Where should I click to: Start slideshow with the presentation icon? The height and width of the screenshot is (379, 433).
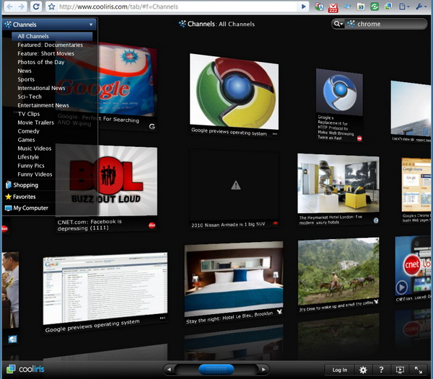[400, 370]
